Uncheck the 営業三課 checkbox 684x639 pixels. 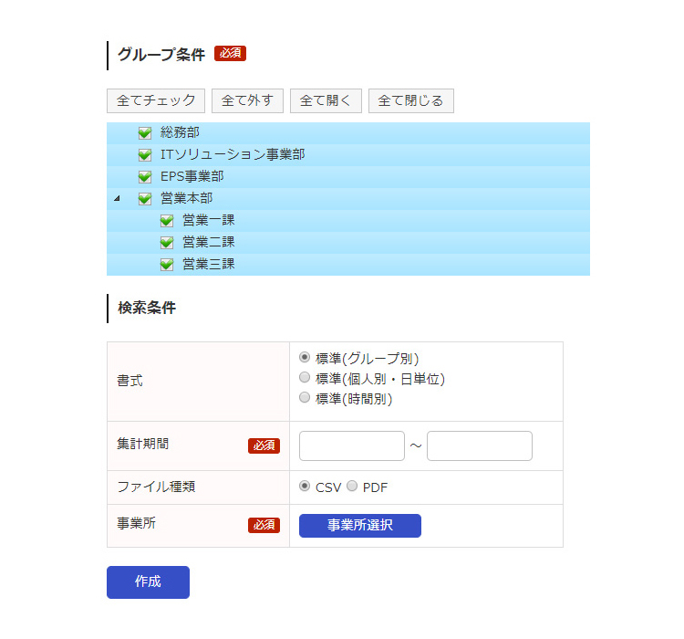pos(167,264)
